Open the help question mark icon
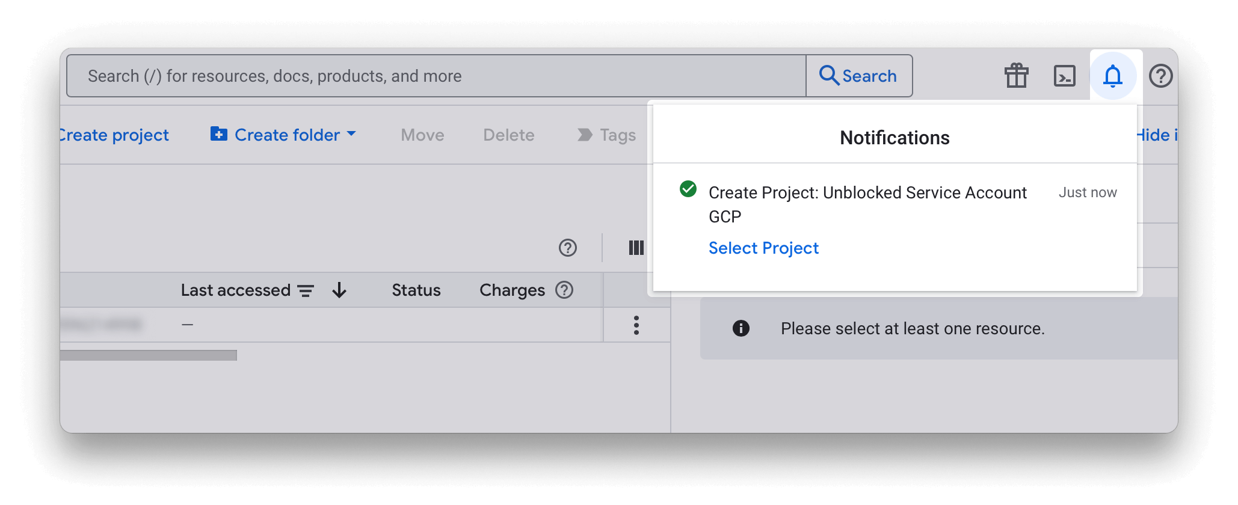1238x505 pixels. pyautogui.click(x=1160, y=76)
